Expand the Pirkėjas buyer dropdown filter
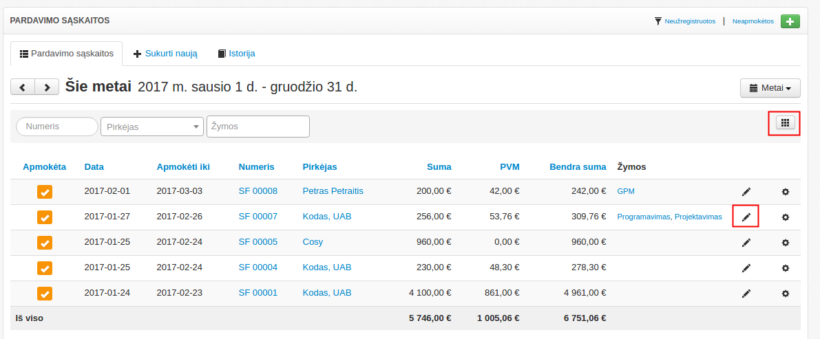Viewport: 820px width, 339px height. point(152,127)
